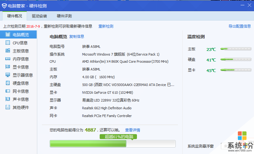Click the performance score 4887
Image resolution: width=254 pixels, height=154 pixels.
coord(90,130)
